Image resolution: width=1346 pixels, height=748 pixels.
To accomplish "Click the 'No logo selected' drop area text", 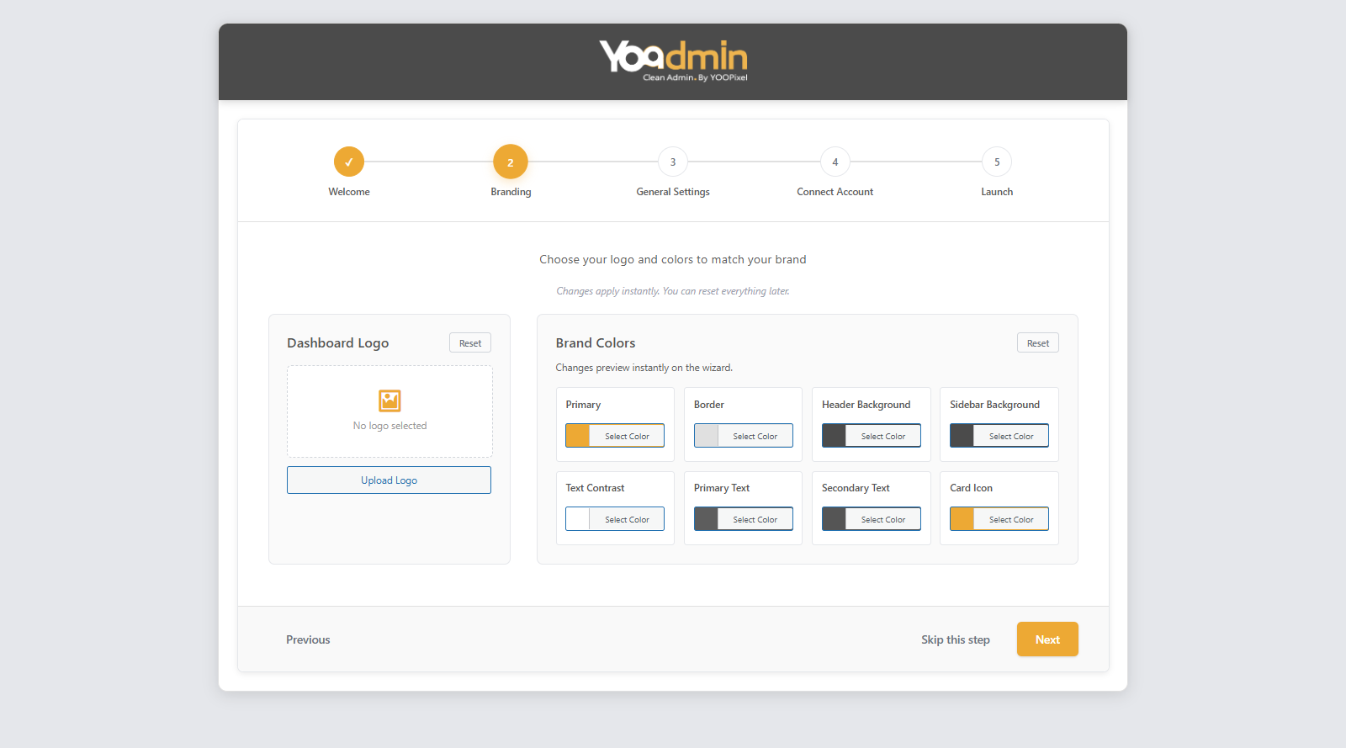I will pyautogui.click(x=389, y=426).
